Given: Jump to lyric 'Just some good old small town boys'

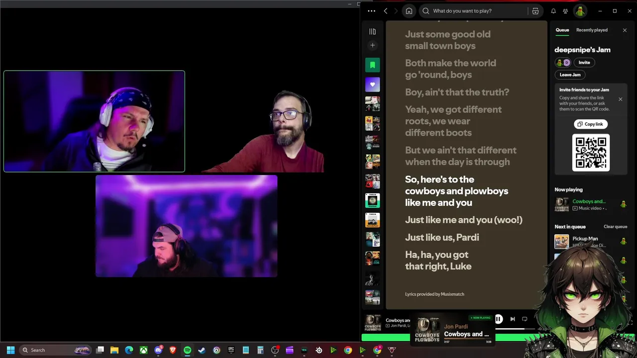Looking at the screenshot, I should (448, 40).
